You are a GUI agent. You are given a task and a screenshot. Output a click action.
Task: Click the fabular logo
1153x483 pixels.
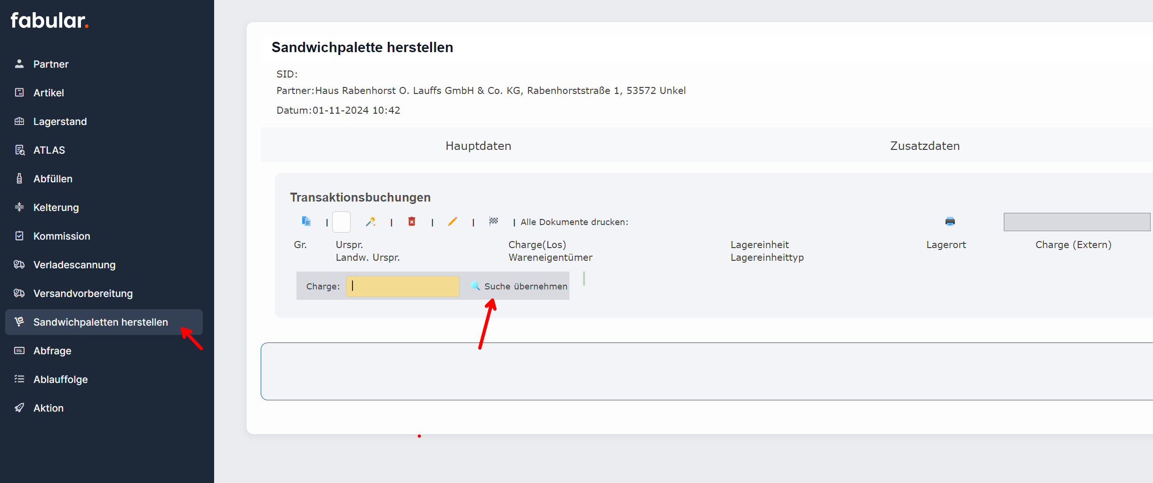click(49, 20)
